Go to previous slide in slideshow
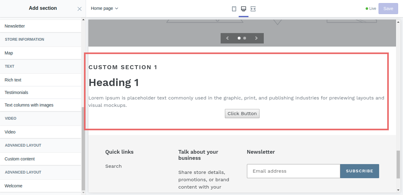403x195 pixels. (x=227, y=38)
